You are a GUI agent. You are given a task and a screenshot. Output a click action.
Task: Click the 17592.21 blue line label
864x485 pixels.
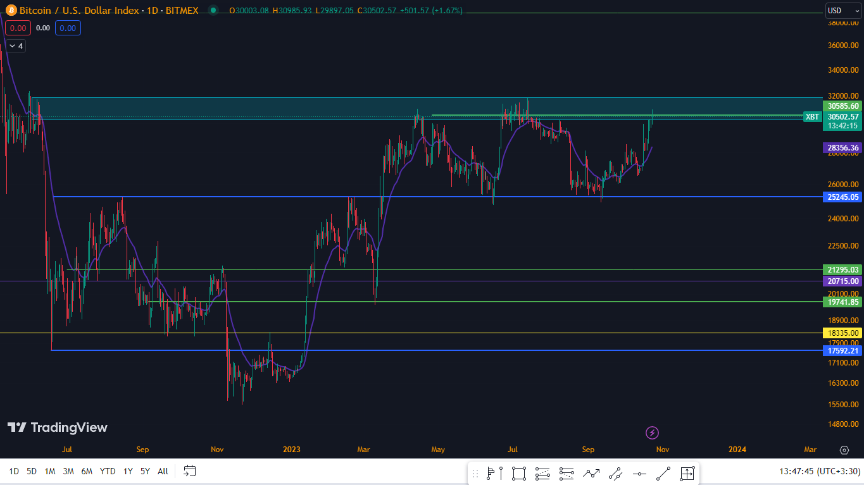842,350
